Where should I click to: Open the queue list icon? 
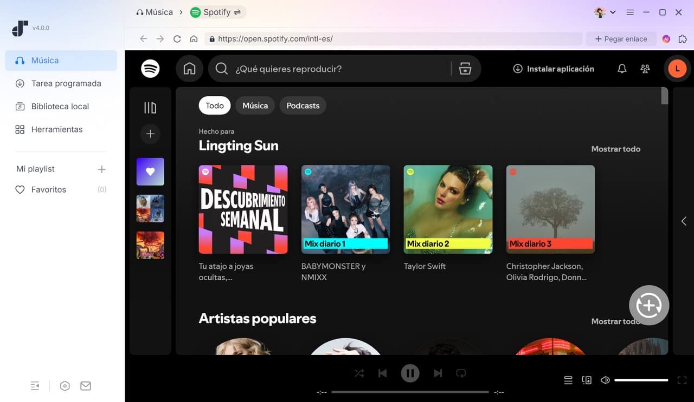(568, 380)
